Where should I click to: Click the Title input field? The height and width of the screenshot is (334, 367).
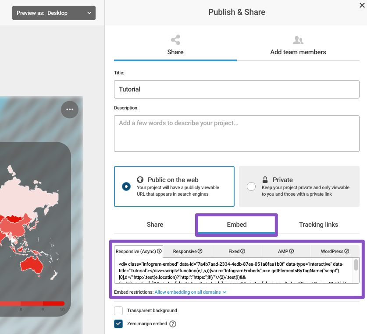tap(237, 89)
